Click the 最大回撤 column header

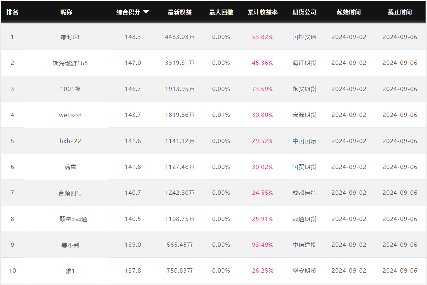click(x=221, y=12)
